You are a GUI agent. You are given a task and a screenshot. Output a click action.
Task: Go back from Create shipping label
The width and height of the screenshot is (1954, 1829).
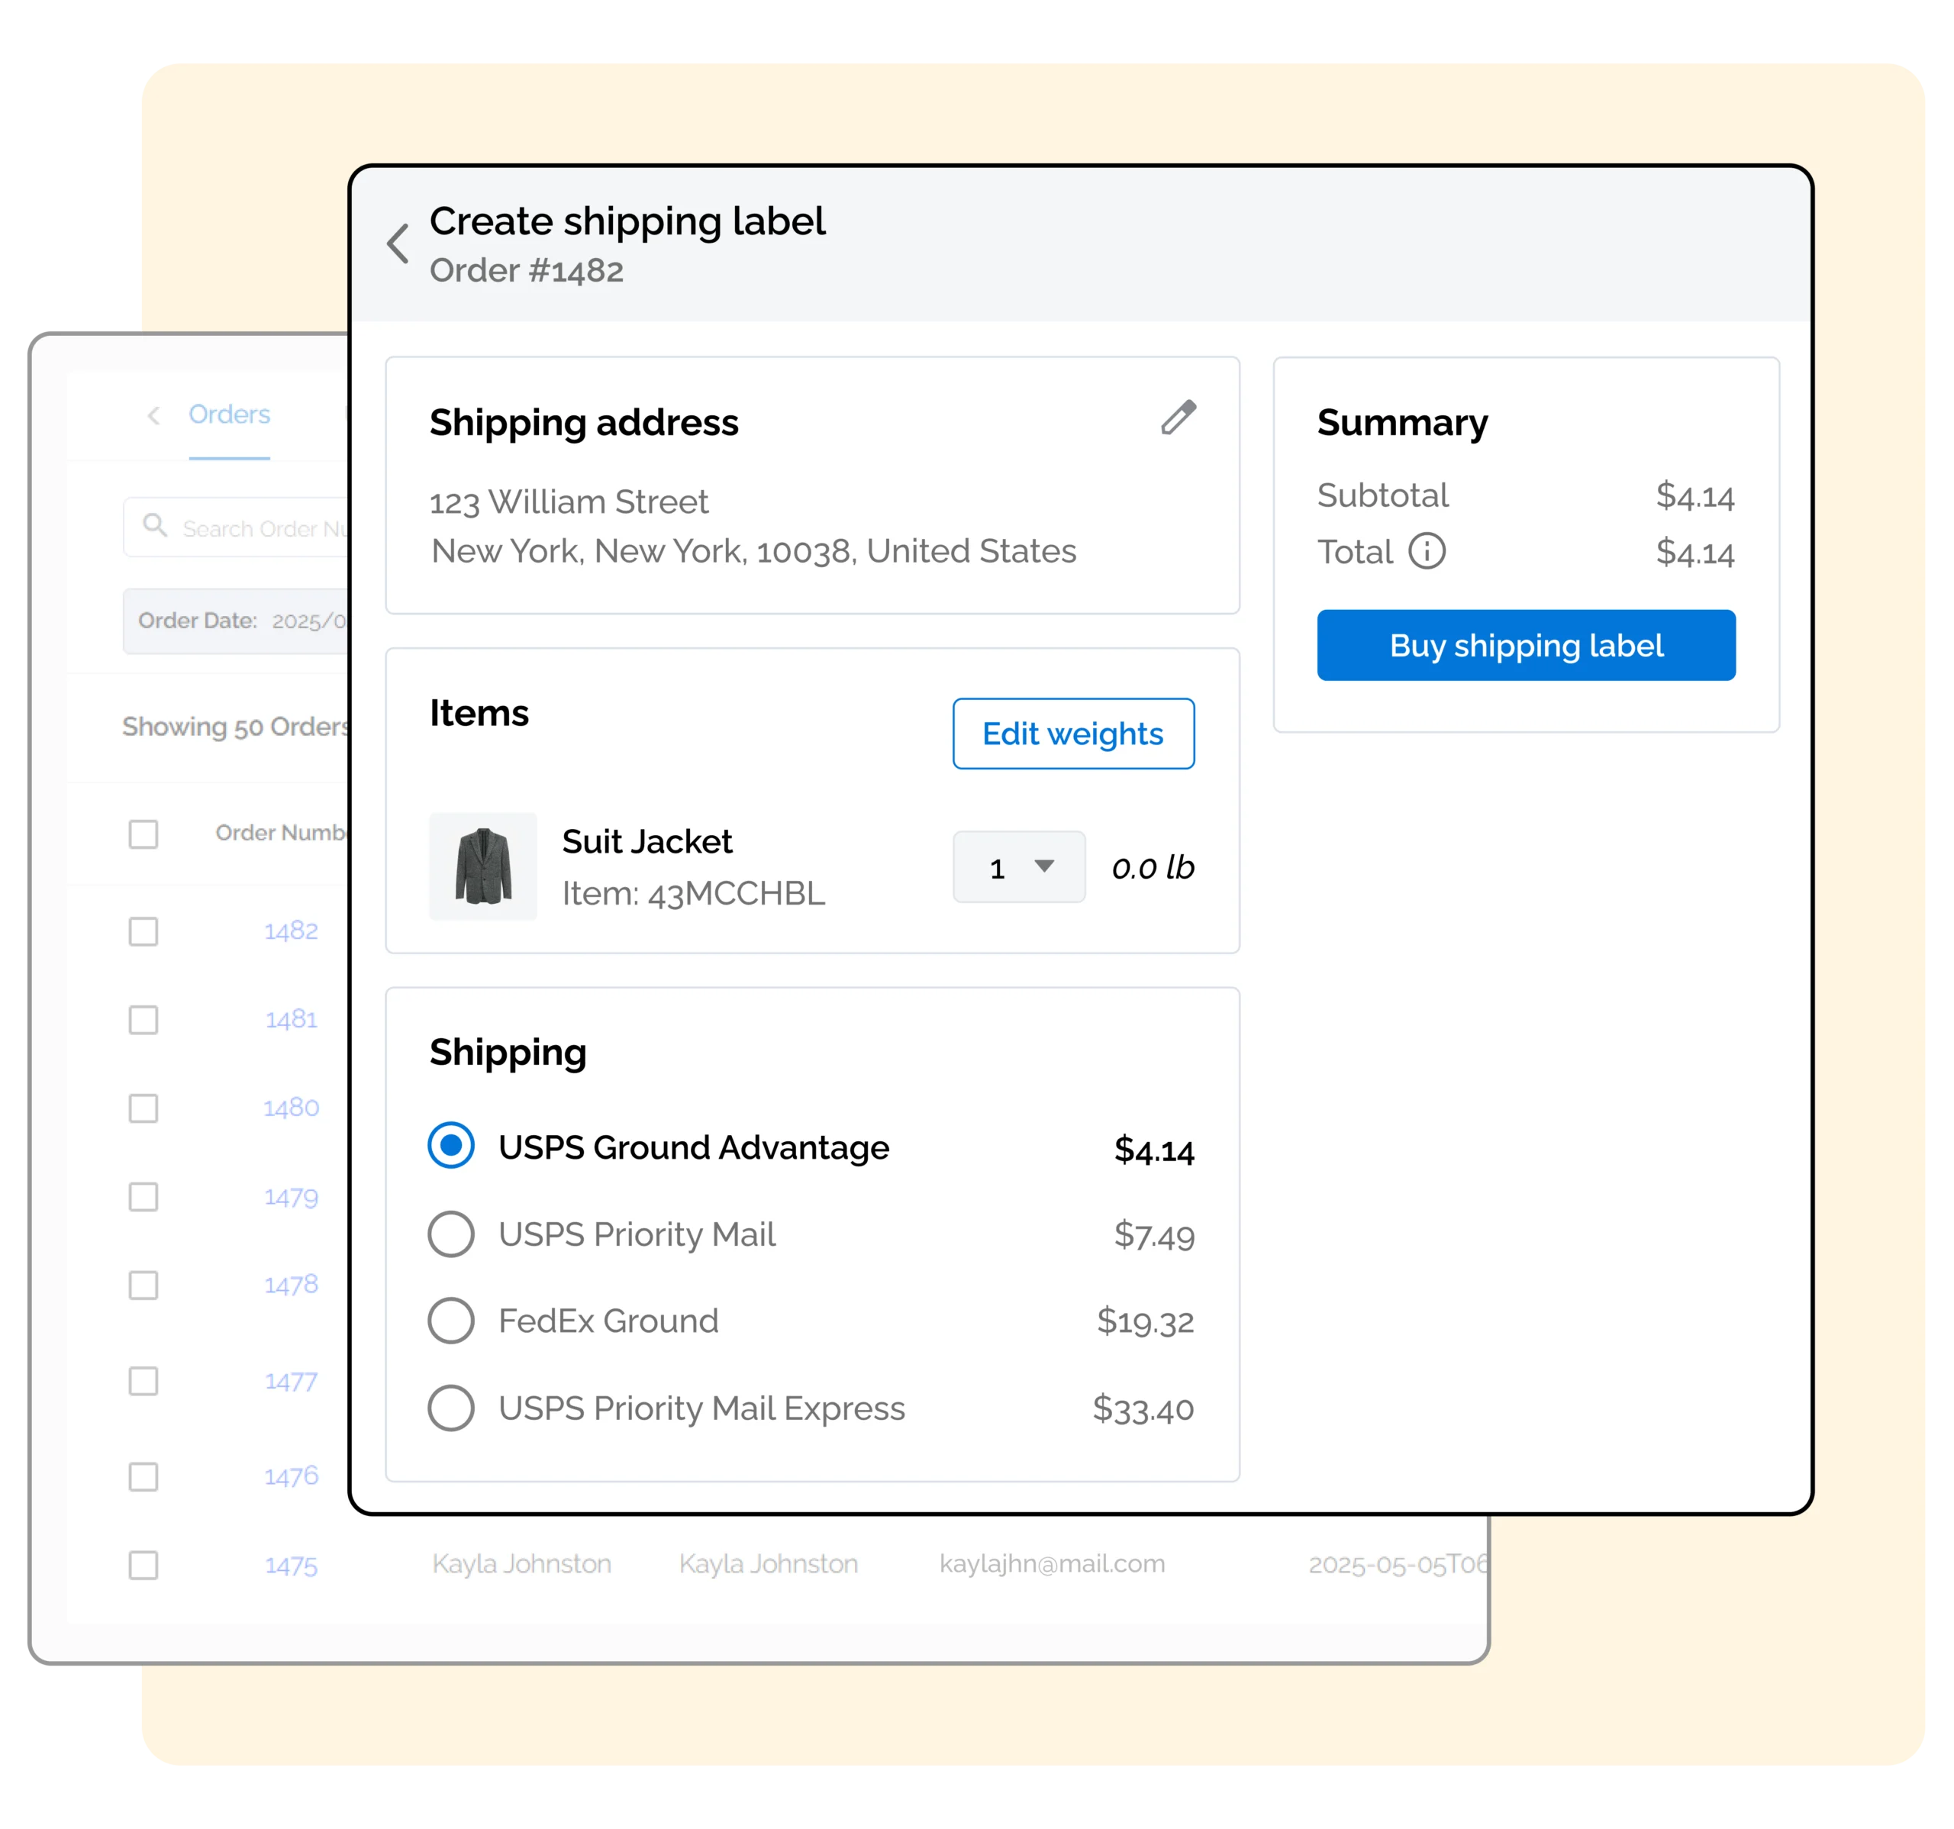pos(398,243)
